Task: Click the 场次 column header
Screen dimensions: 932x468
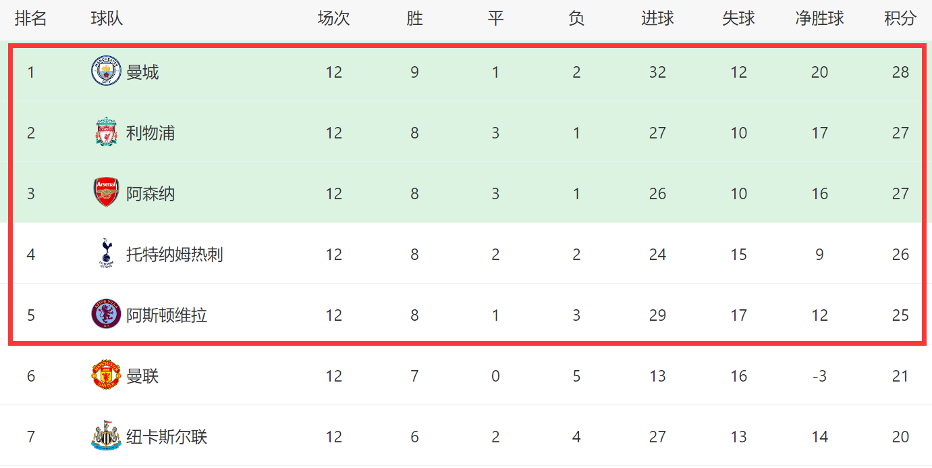Action: coord(333,19)
